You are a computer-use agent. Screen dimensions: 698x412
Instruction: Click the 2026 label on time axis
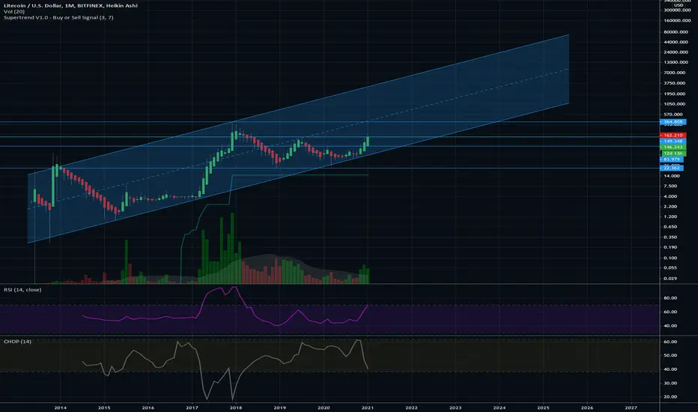tap(587, 408)
